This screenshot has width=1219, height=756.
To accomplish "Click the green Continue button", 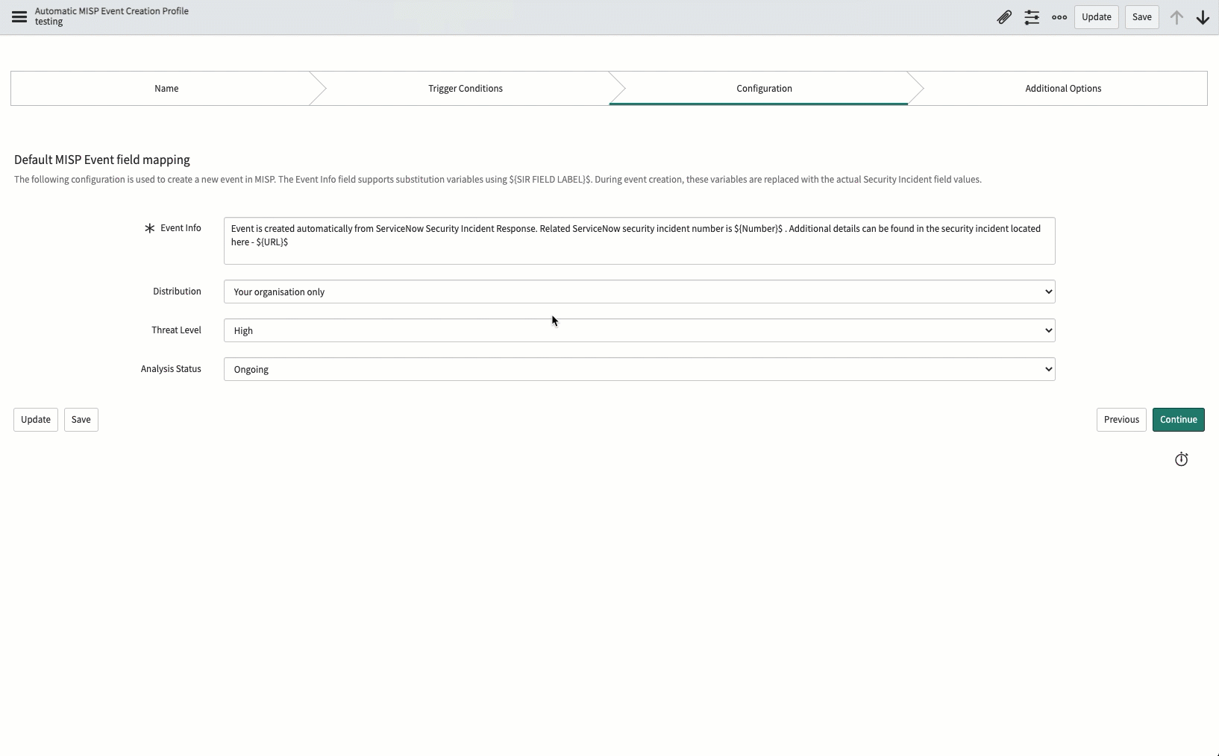I will tap(1179, 420).
